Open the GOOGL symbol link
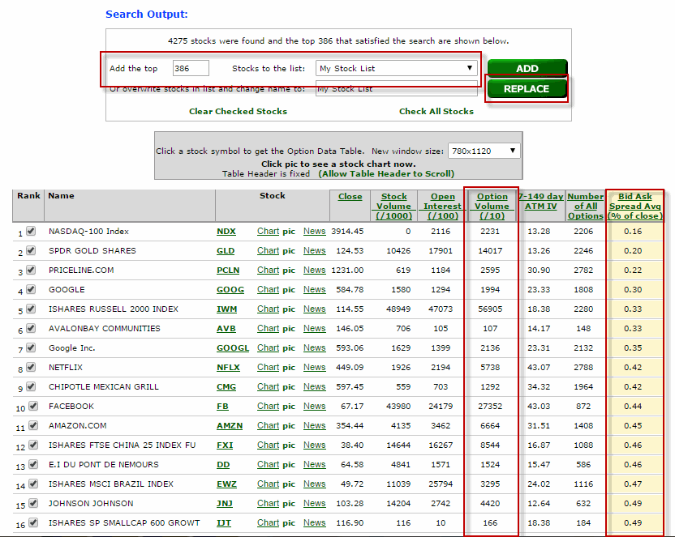This screenshot has width=675, height=537. click(x=233, y=347)
